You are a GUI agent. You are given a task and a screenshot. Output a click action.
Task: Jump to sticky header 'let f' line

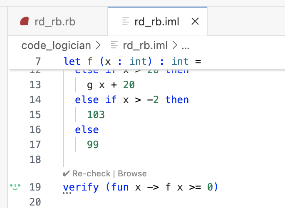(x=132, y=62)
